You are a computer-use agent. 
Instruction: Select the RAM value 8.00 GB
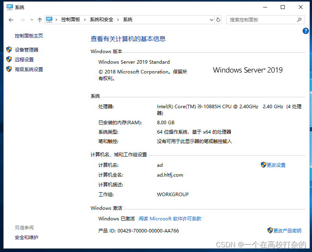point(166,122)
